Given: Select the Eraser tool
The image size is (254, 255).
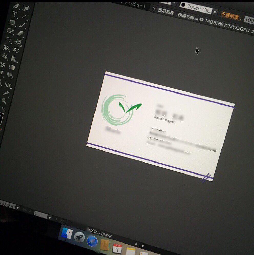Looking at the screenshot, I should (20, 33).
